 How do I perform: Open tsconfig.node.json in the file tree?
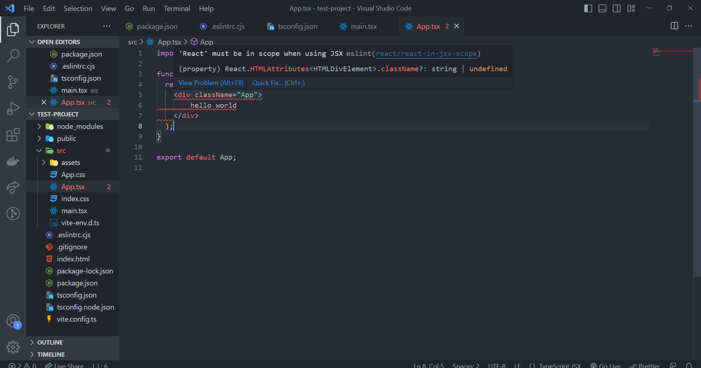pos(73,307)
